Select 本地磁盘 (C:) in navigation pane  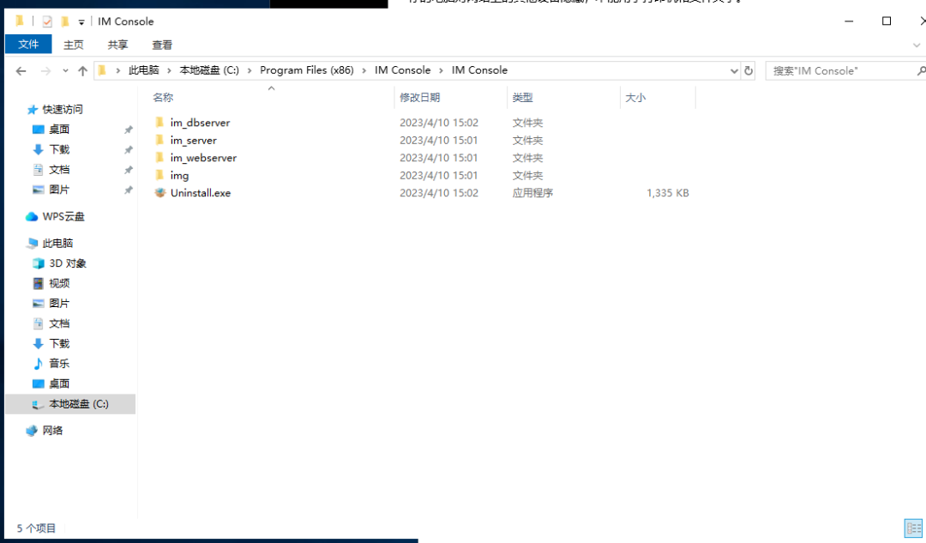70,404
